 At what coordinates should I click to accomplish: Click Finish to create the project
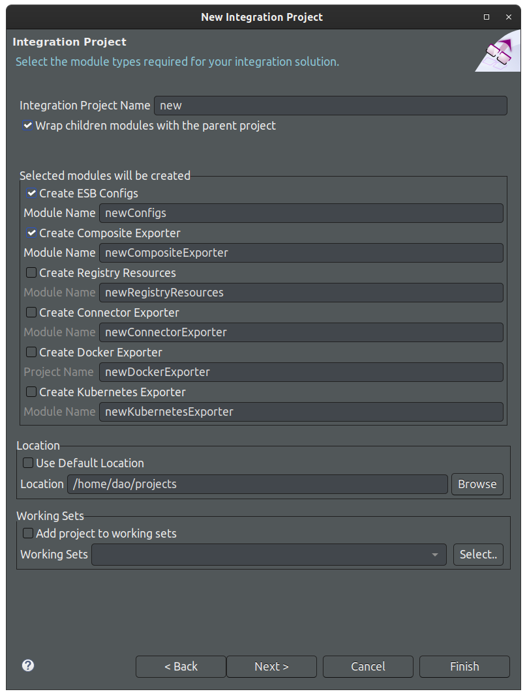[464, 666]
